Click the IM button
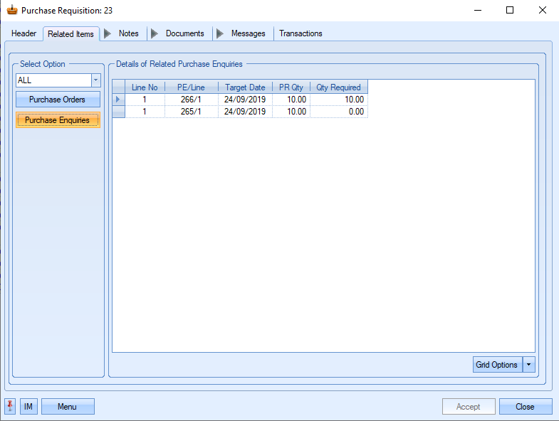559x421 pixels. [28, 406]
